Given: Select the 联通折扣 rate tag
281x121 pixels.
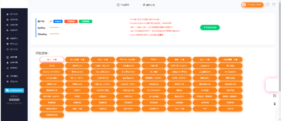Looking at the screenshot, I should coord(103,103).
